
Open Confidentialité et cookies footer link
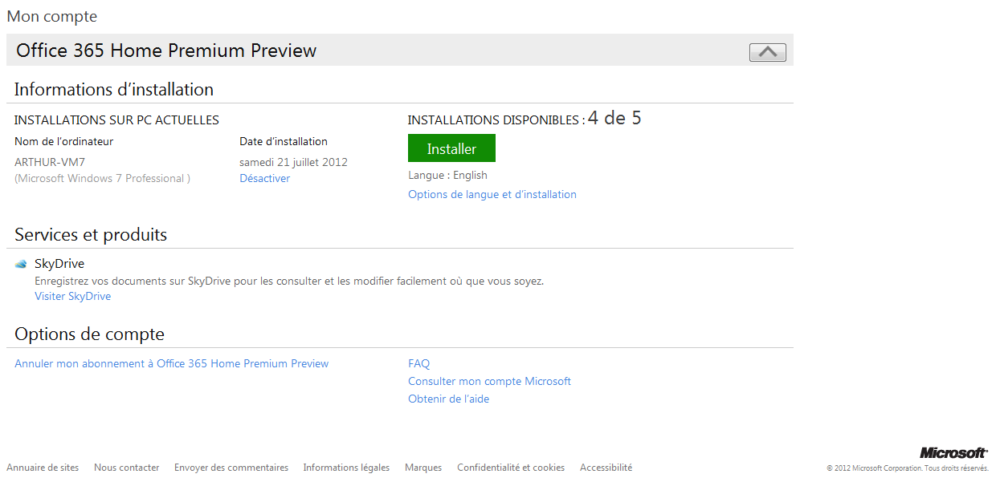click(511, 468)
